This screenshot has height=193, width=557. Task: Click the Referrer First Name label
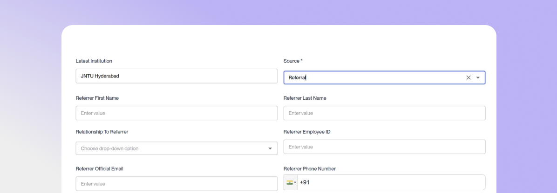tap(97, 98)
